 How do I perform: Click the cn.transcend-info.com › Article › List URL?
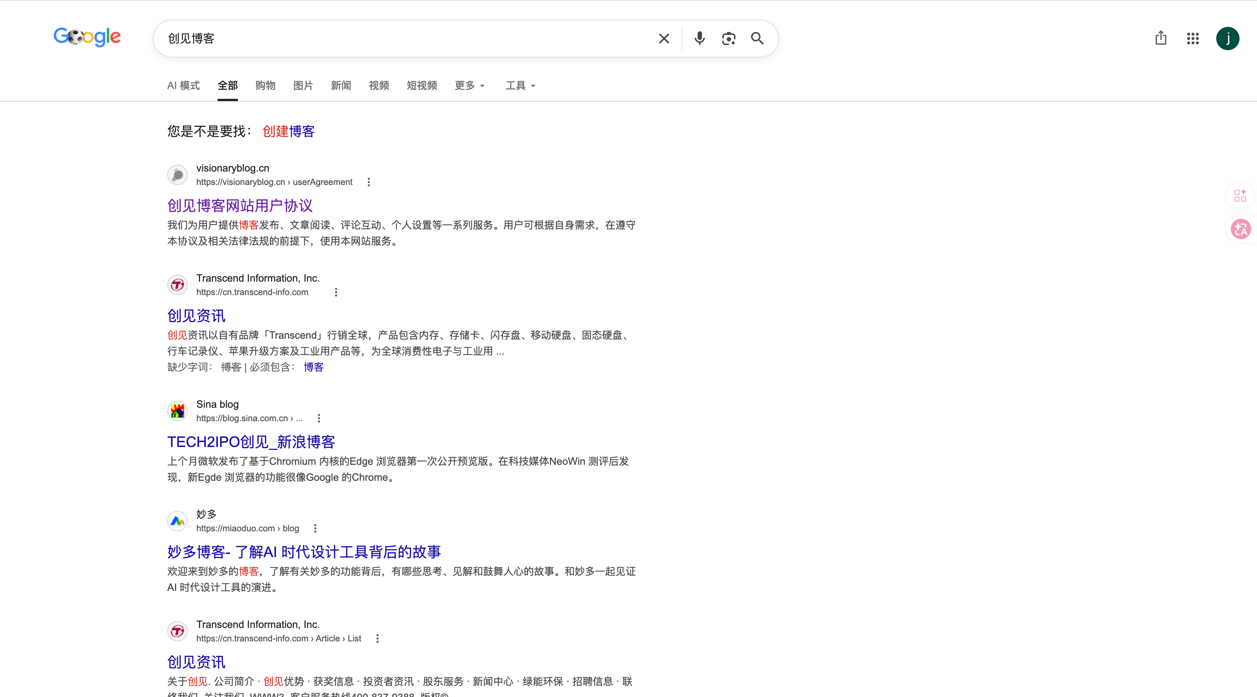click(279, 639)
